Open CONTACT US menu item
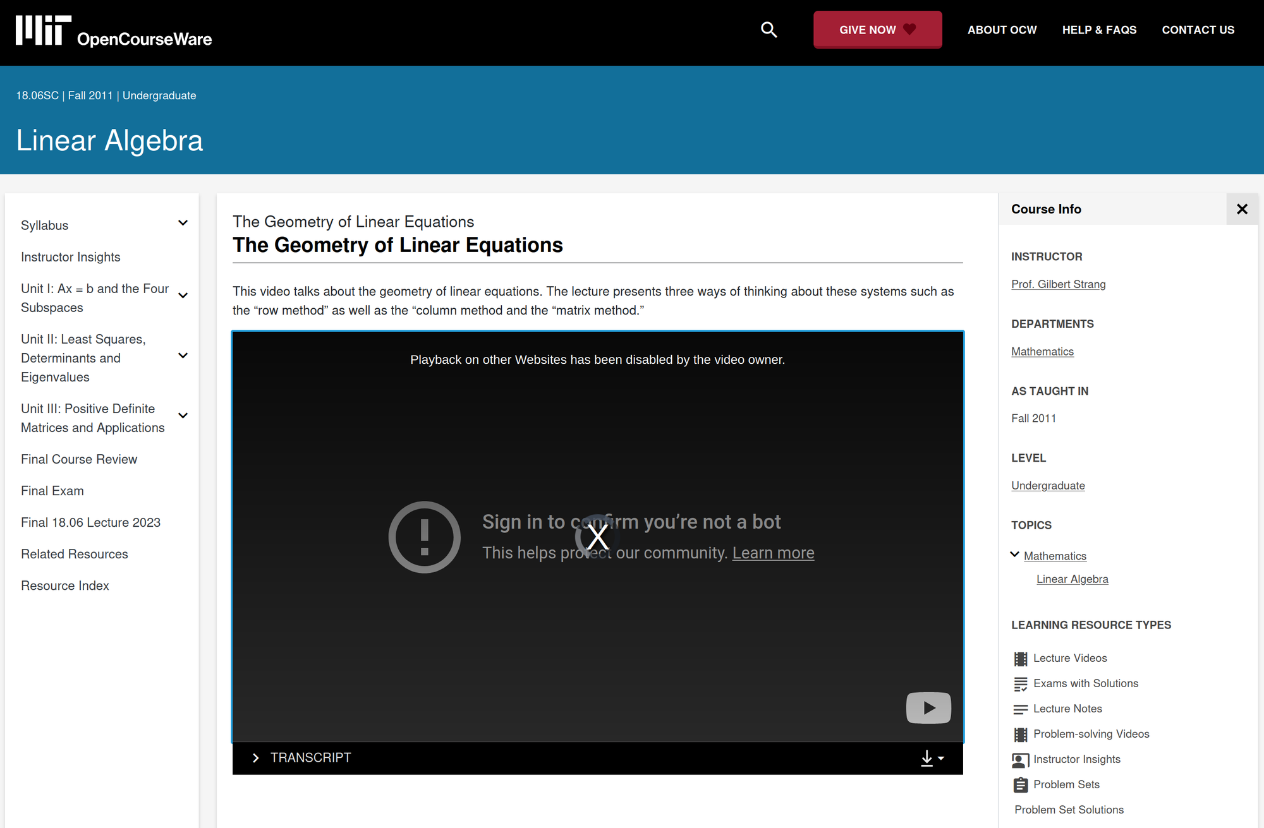Screen dimensions: 1264x828 click(1198, 30)
